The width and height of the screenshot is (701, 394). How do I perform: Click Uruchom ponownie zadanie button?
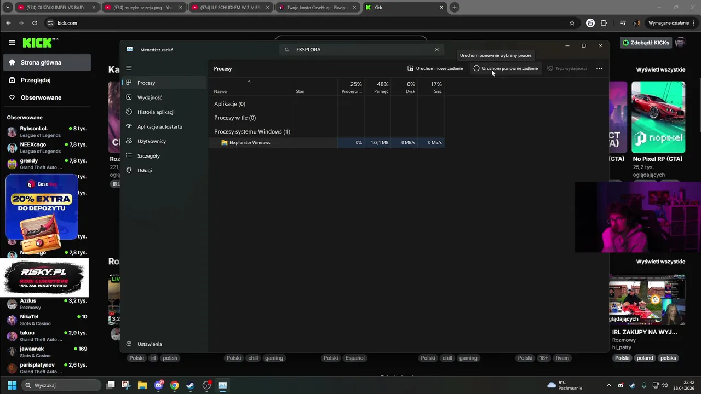click(x=505, y=68)
